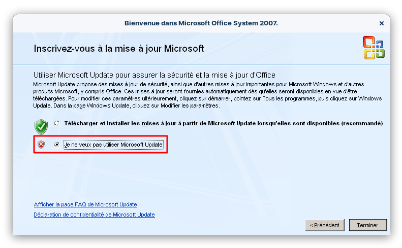Finish setup with the Terminer button
402x248 pixels.
(x=368, y=225)
